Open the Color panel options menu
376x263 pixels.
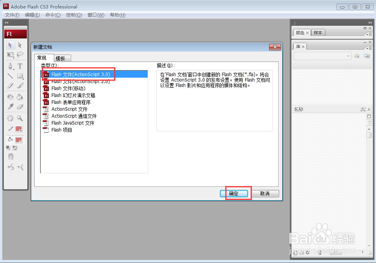point(369,35)
